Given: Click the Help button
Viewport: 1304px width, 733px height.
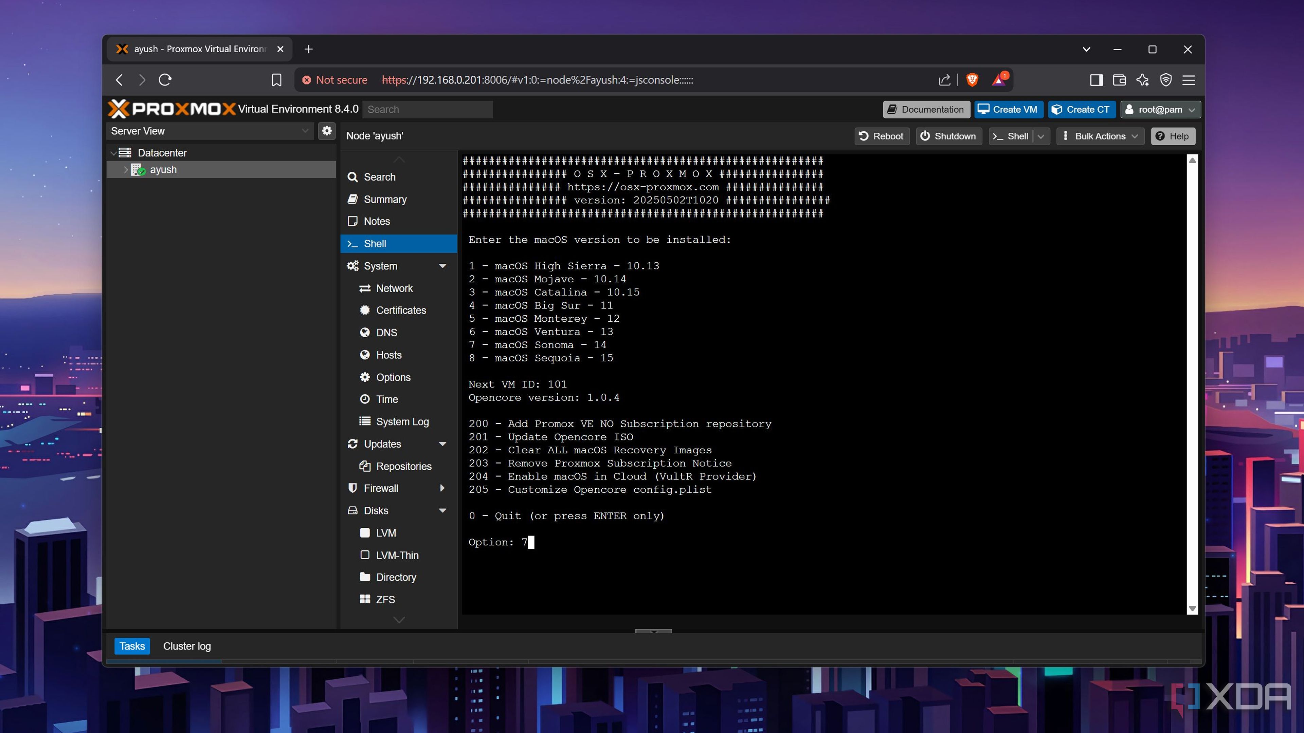Looking at the screenshot, I should coord(1173,136).
